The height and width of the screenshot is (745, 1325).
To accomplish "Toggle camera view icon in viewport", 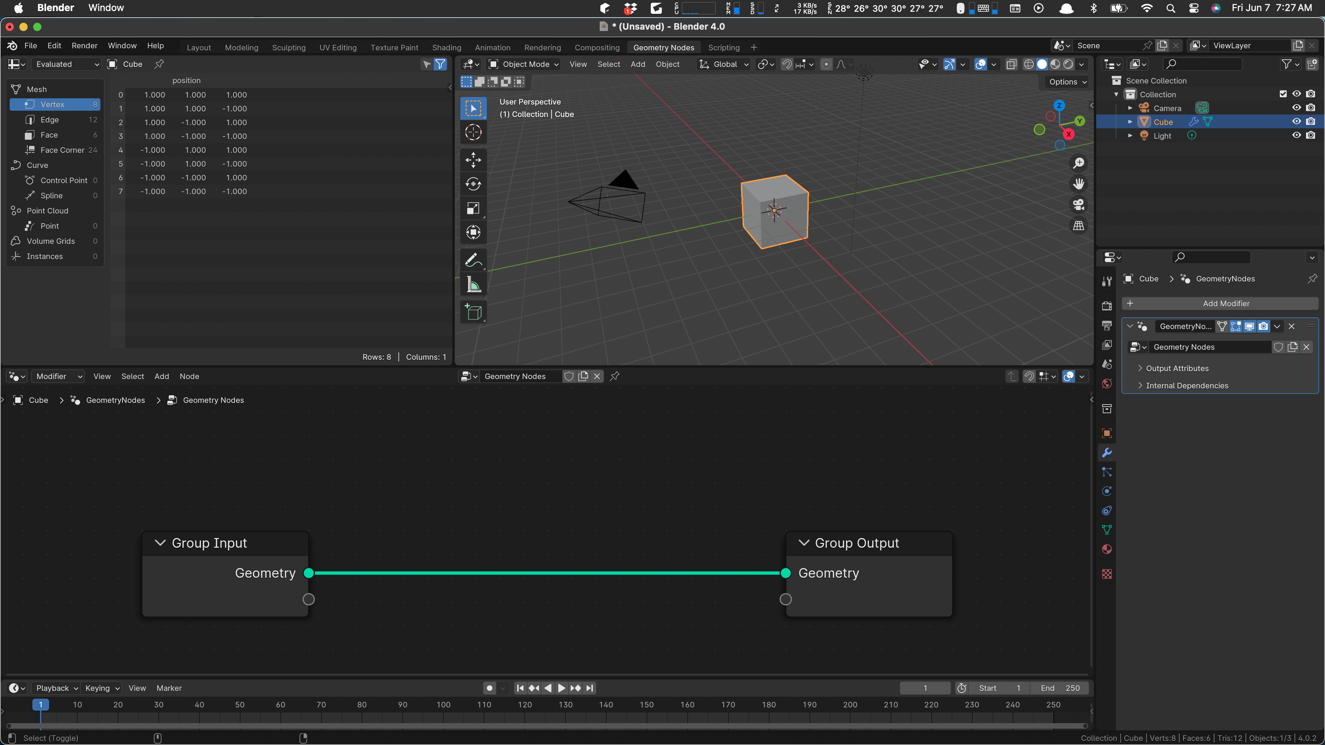I will 1079,205.
